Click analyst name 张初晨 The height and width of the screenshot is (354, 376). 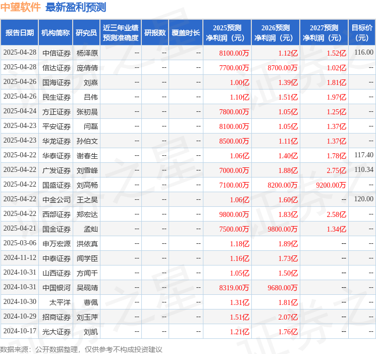pyautogui.click(x=87, y=112)
